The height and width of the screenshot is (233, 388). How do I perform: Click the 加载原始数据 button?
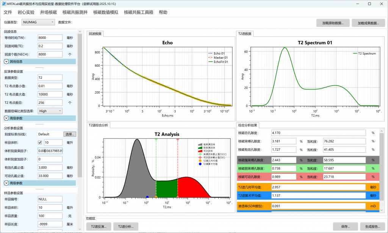333,23
